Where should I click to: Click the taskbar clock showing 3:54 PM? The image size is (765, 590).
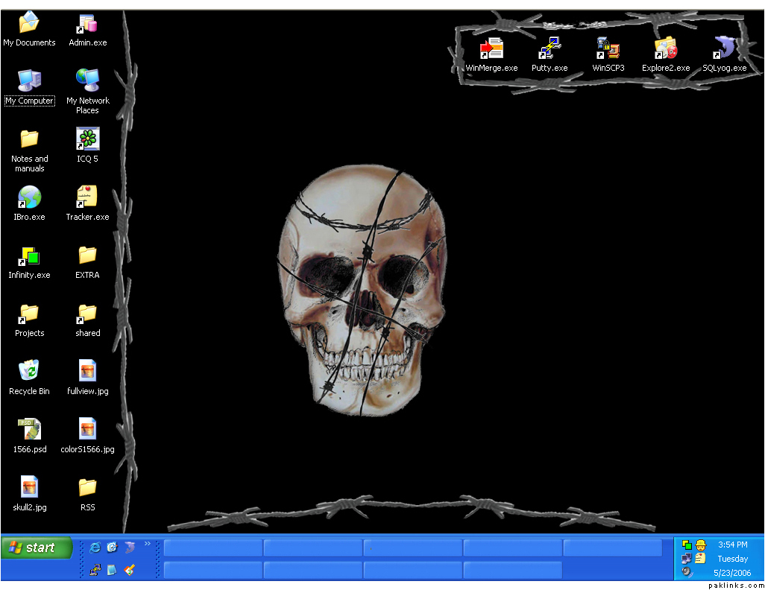coord(732,545)
